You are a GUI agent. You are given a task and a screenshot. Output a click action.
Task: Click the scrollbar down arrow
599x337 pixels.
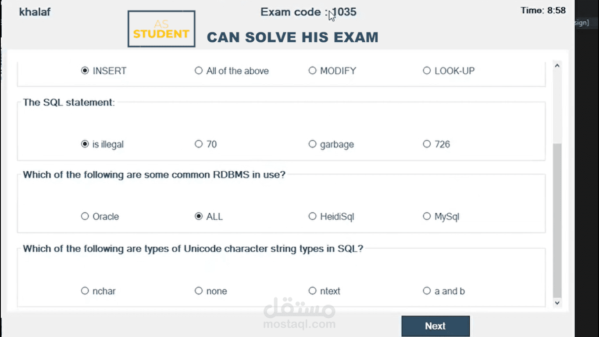coord(557,303)
